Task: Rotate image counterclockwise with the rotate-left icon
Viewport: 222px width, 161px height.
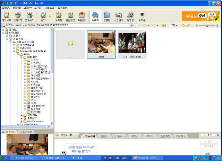Action: tap(183, 26)
